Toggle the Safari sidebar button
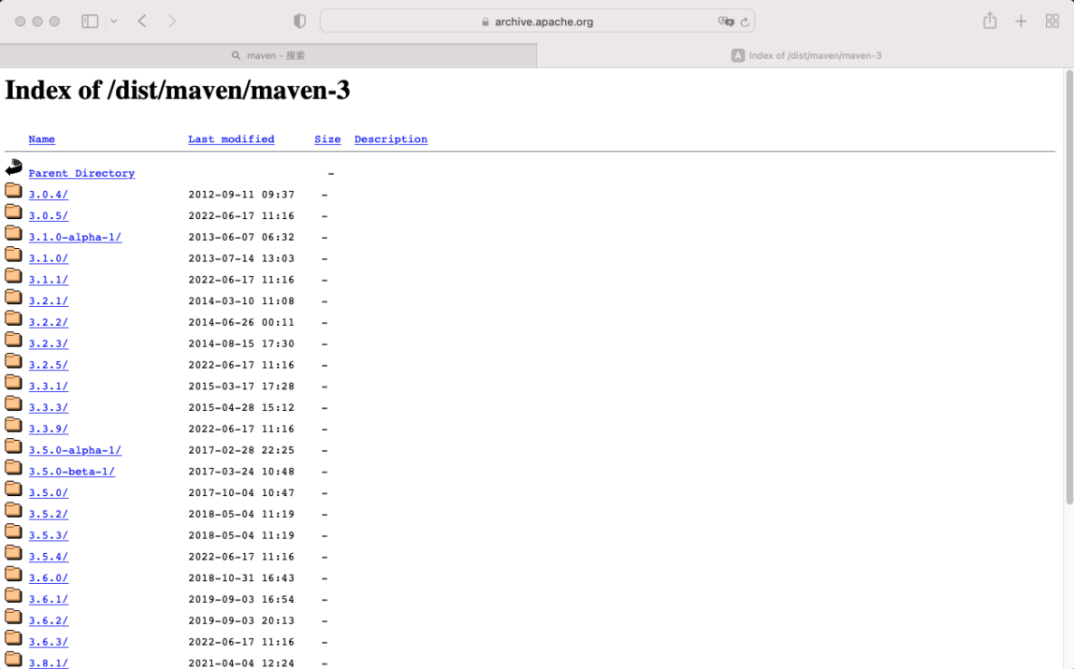The image size is (1074, 669). (90, 21)
